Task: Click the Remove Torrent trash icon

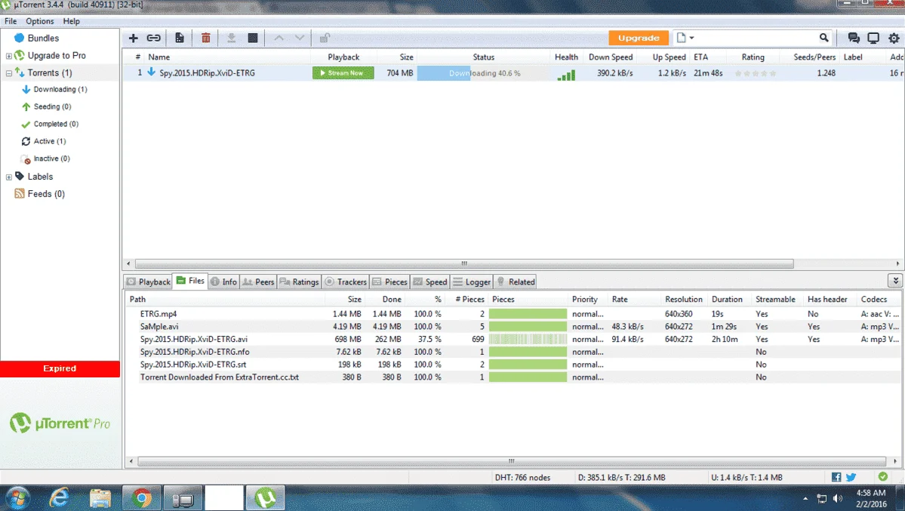Action: [x=205, y=38]
